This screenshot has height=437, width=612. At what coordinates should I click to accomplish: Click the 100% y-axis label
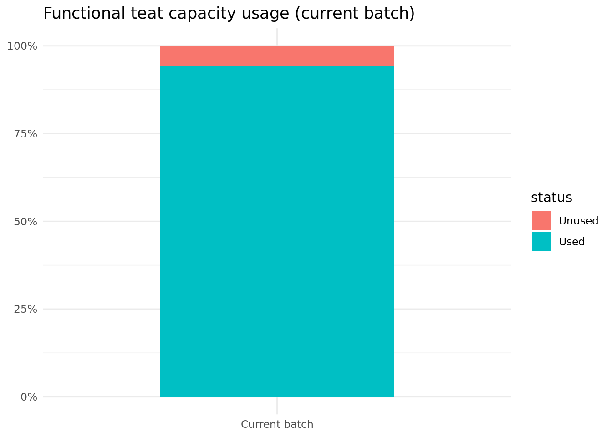(x=22, y=46)
